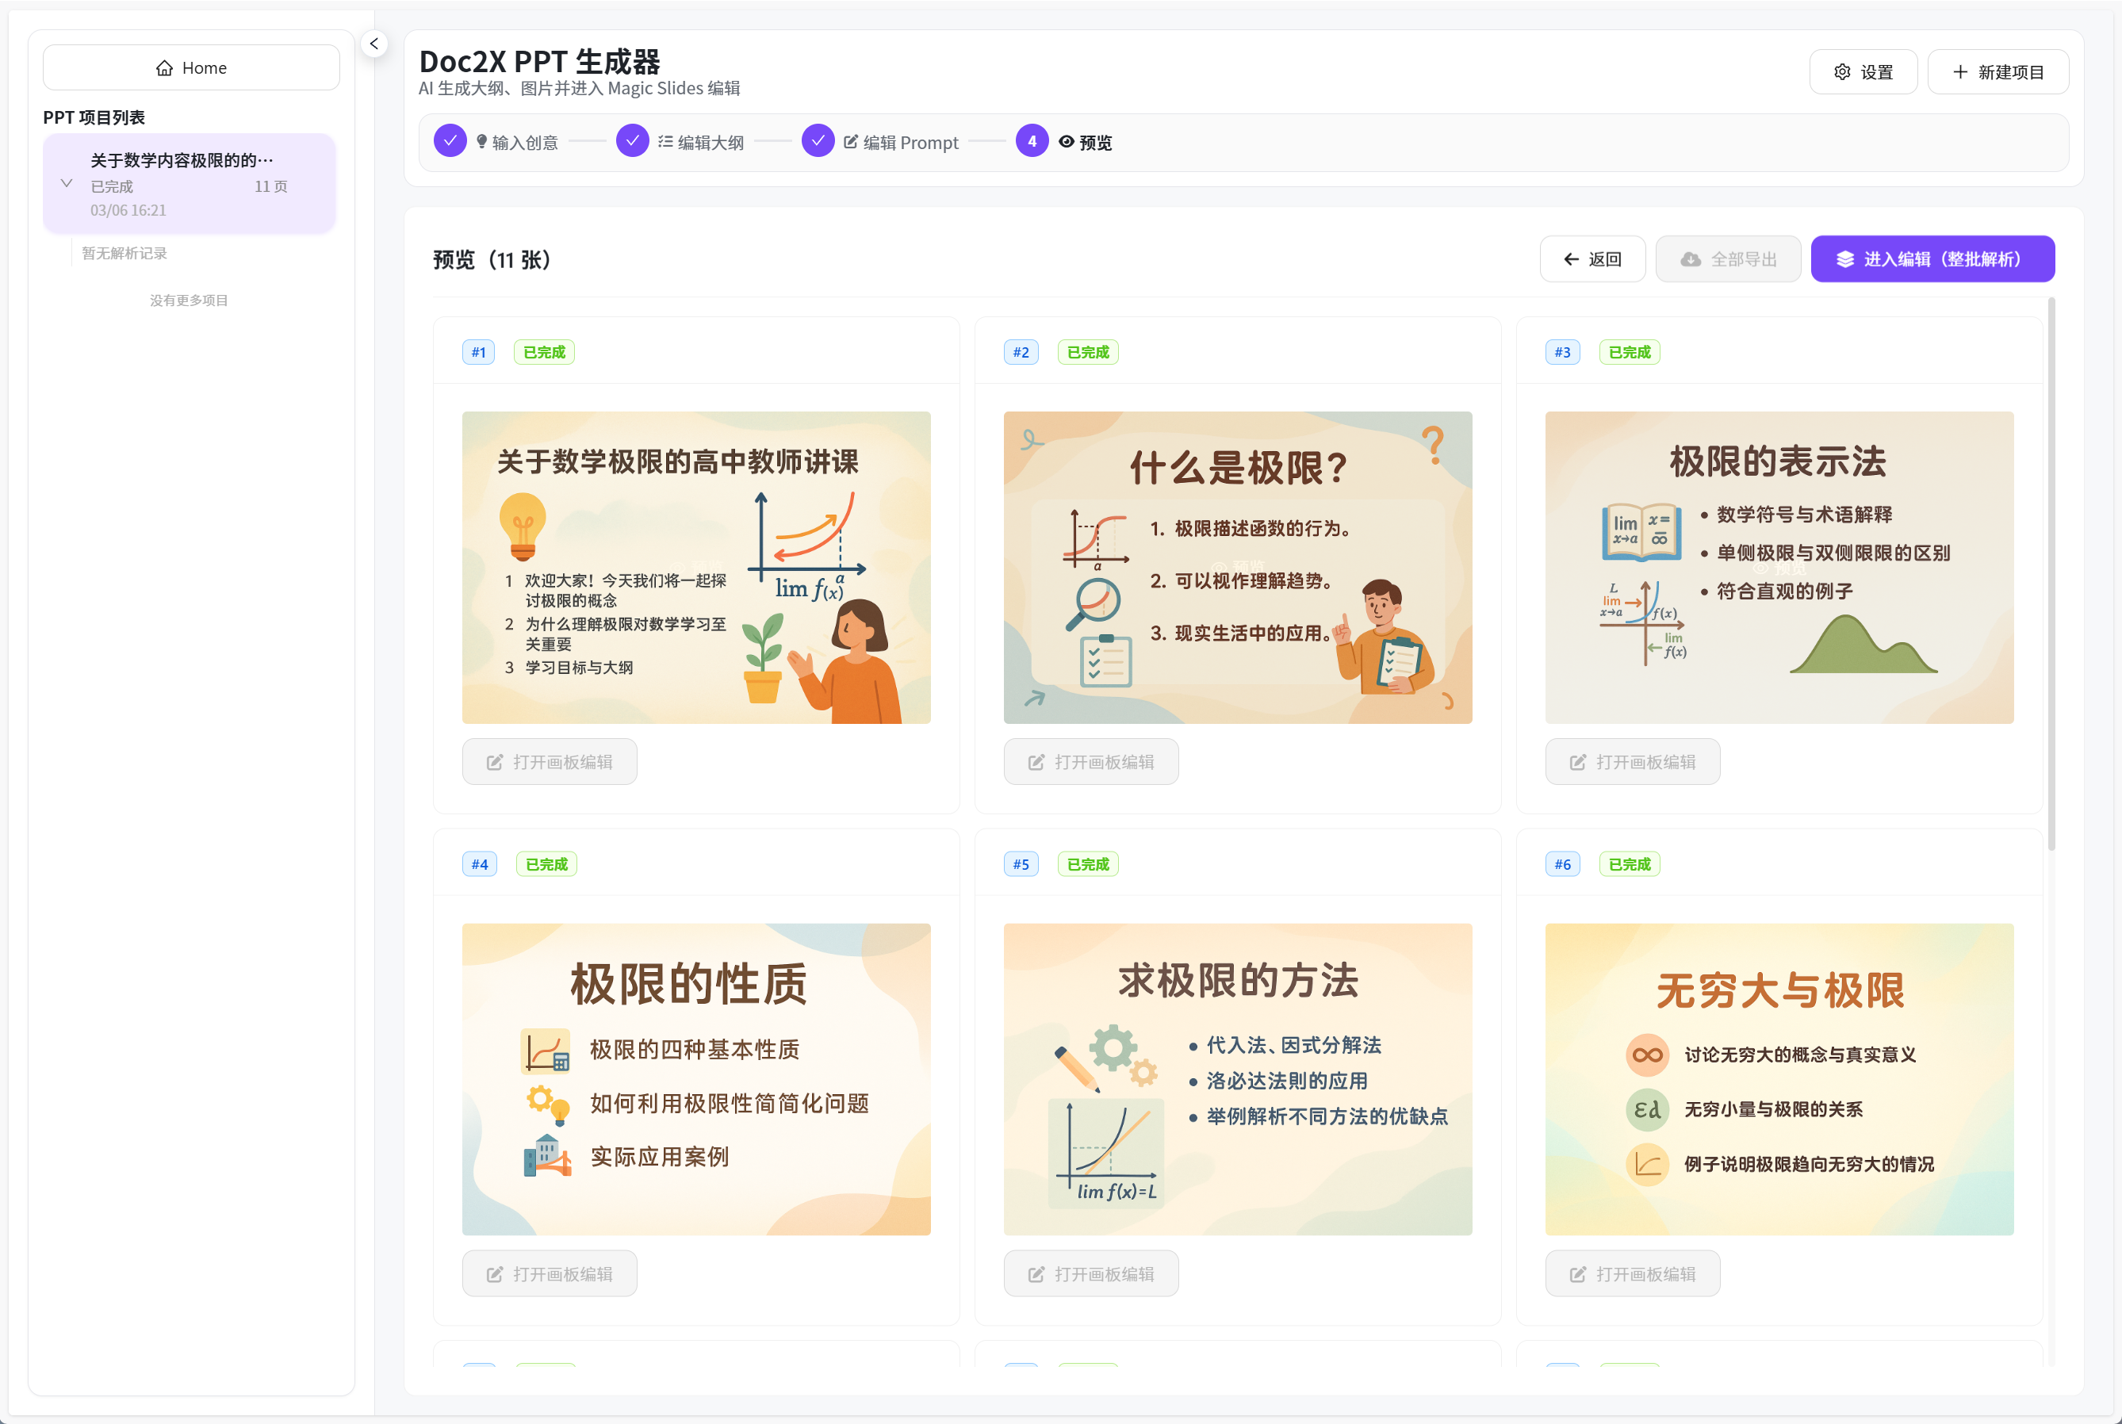2122x1424 pixels.
Task: Expand the 关于数学内容极限 project chevron
Action: [x=67, y=183]
